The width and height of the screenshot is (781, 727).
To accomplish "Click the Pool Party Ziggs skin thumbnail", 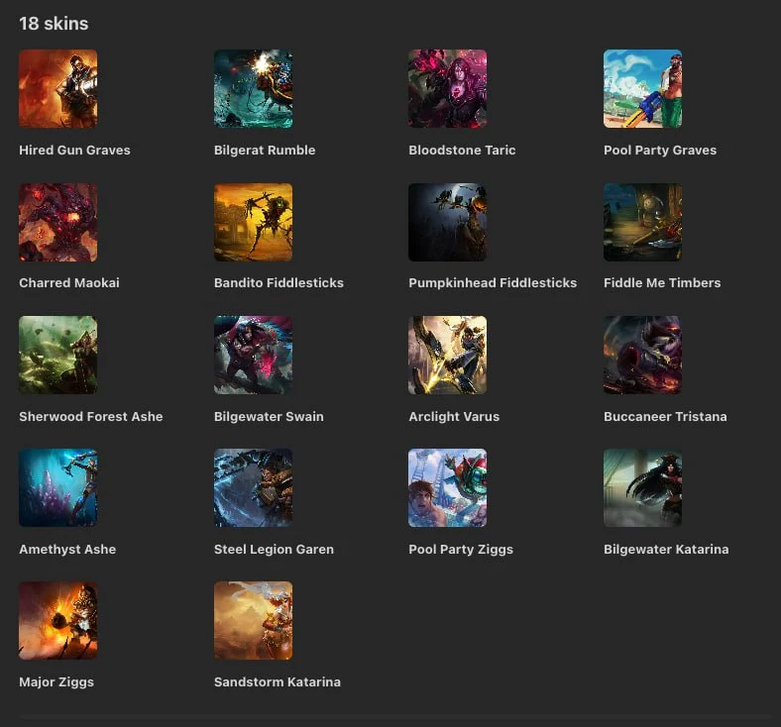I will pos(448,487).
